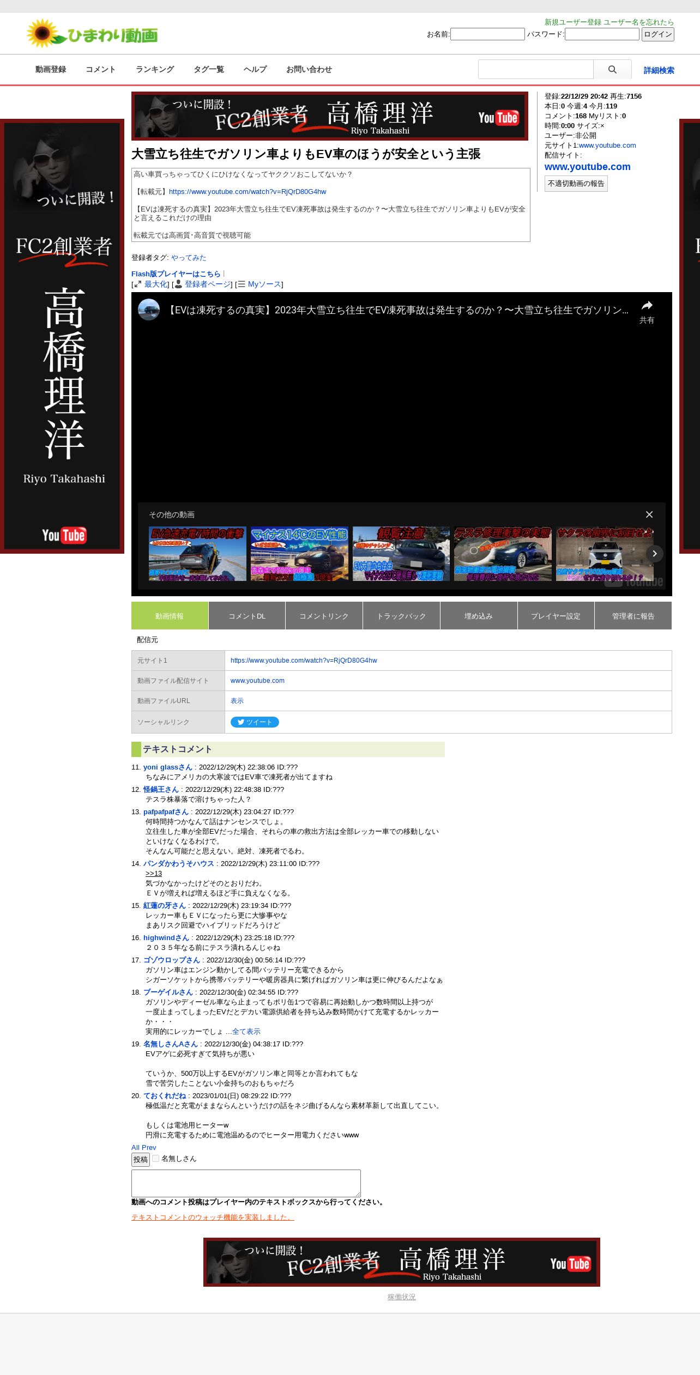Click the video title in the player header

[x=396, y=310]
